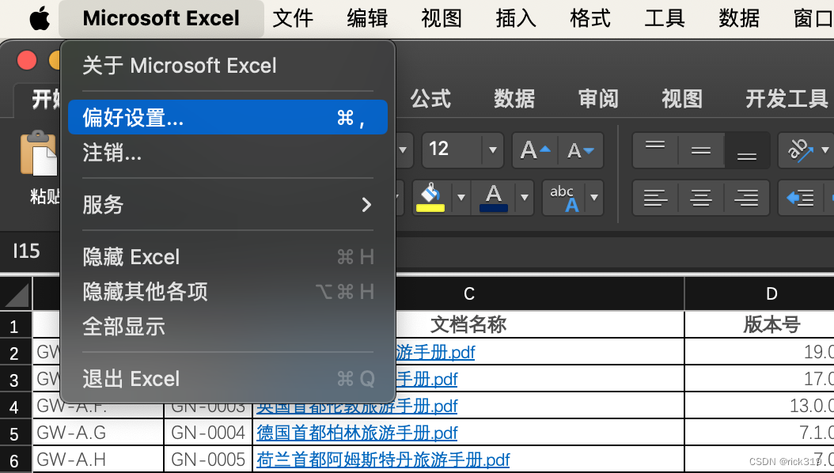Switch to the 审阅 ribbon tab
The width and height of the screenshot is (834, 473).
click(x=598, y=99)
